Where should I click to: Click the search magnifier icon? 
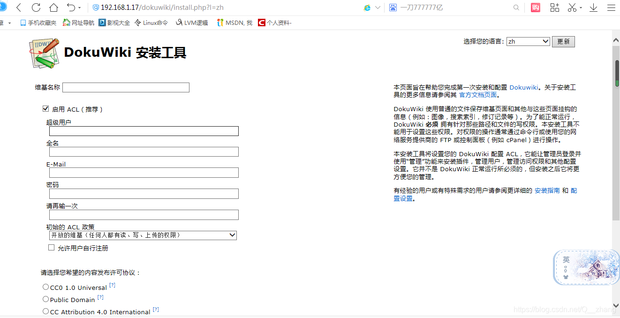pos(516,8)
